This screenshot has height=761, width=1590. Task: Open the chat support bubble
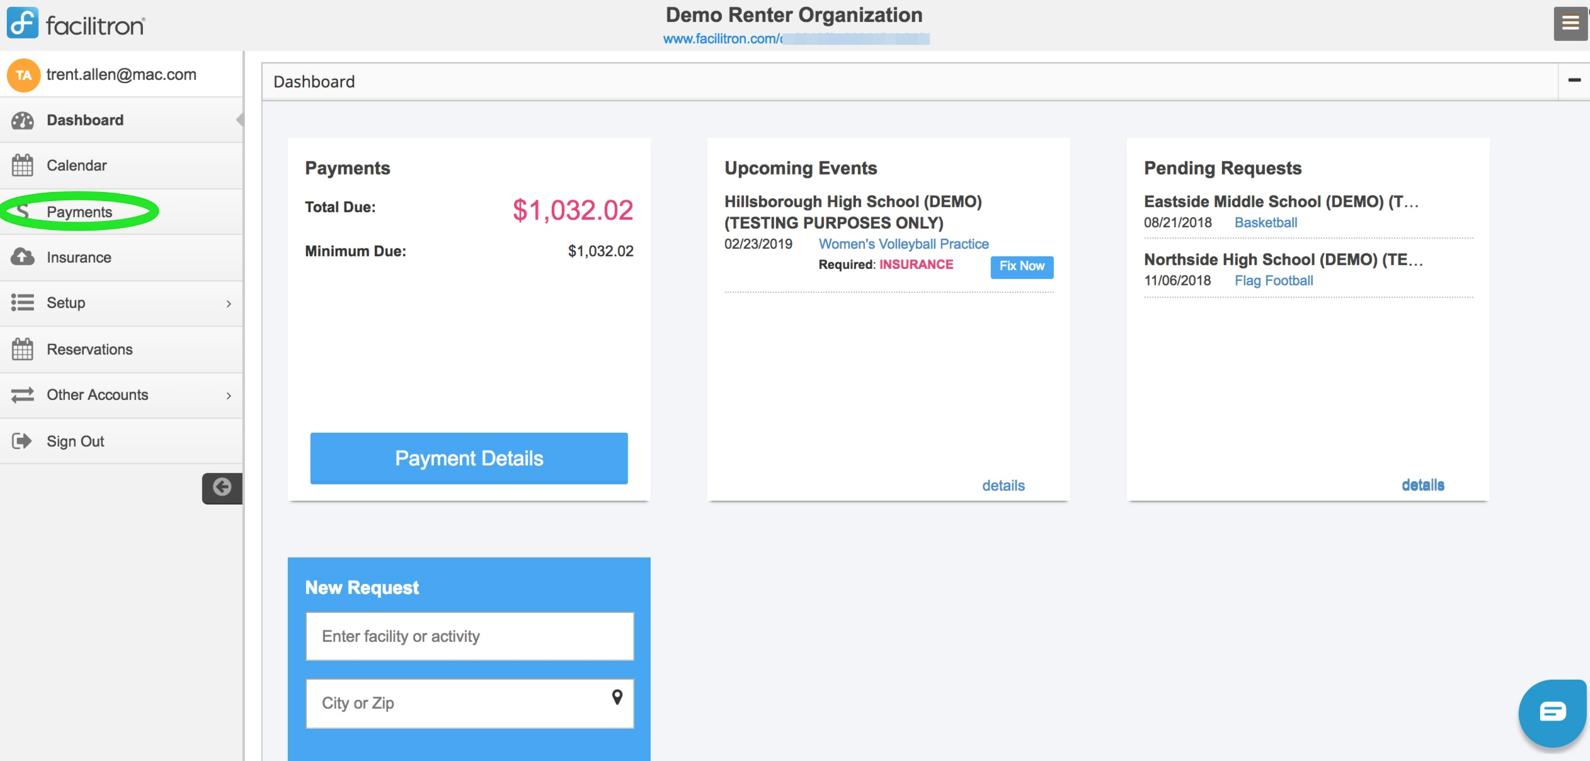point(1551,712)
